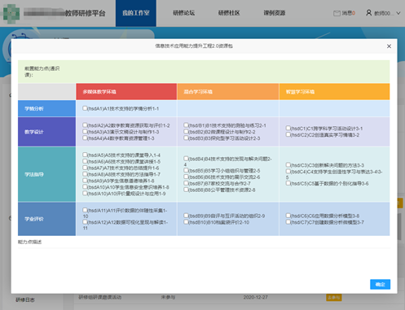Click 研修日志 in left sidebar
This screenshot has width=405, height=310.
click(25, 299)
